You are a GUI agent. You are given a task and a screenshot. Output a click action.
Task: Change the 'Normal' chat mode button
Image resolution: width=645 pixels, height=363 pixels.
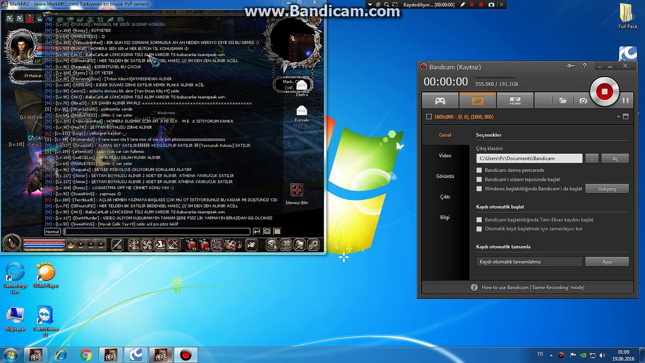[52, 231]
